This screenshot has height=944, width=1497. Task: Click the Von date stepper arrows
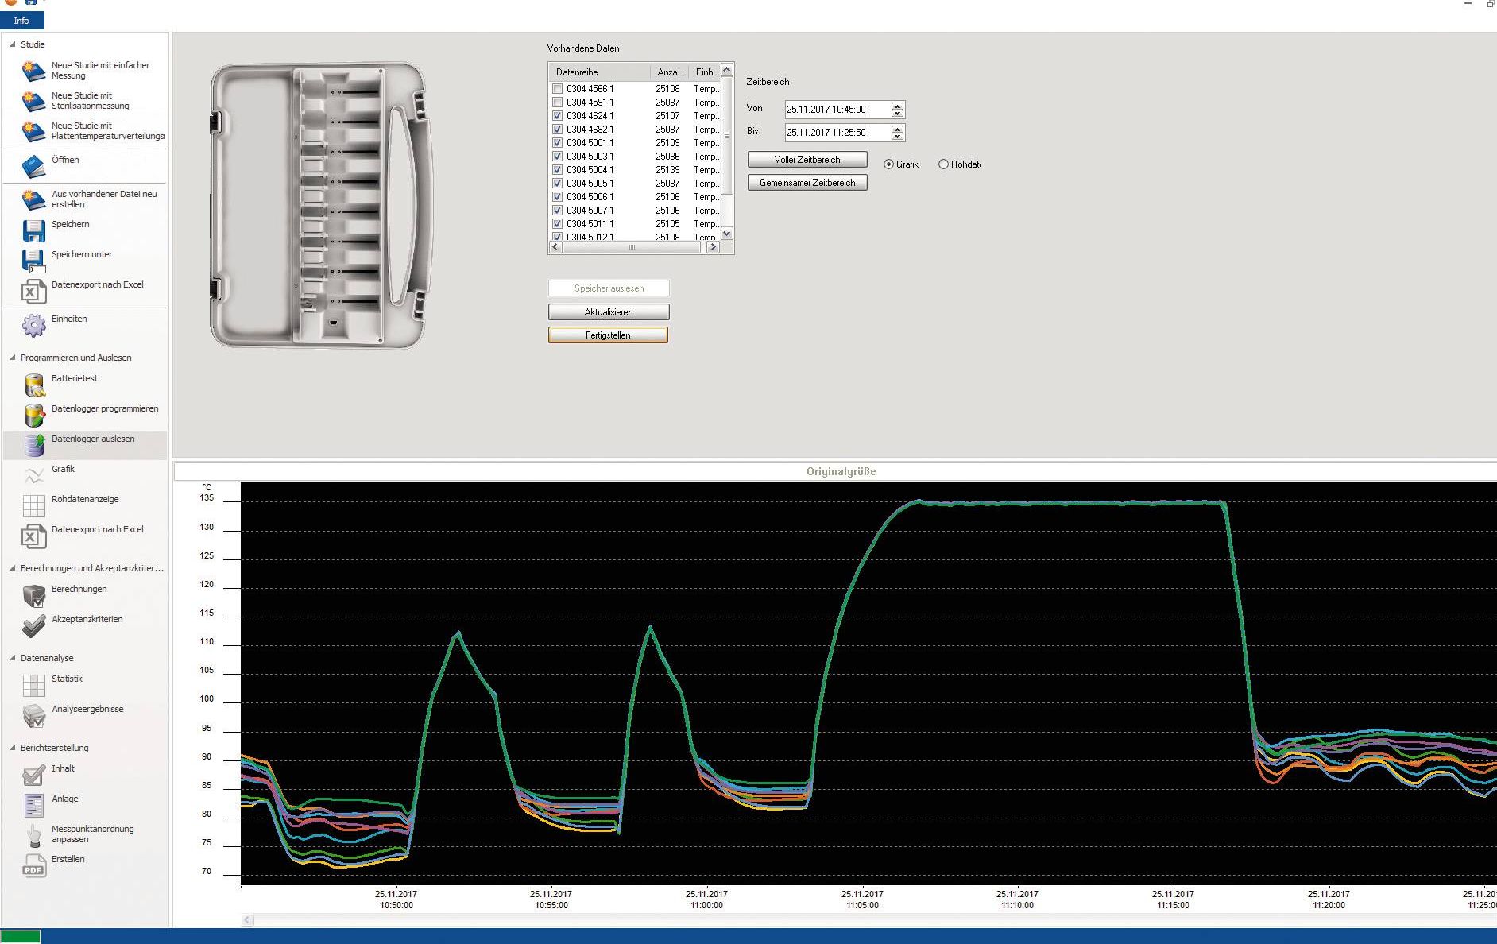(897, 110)
